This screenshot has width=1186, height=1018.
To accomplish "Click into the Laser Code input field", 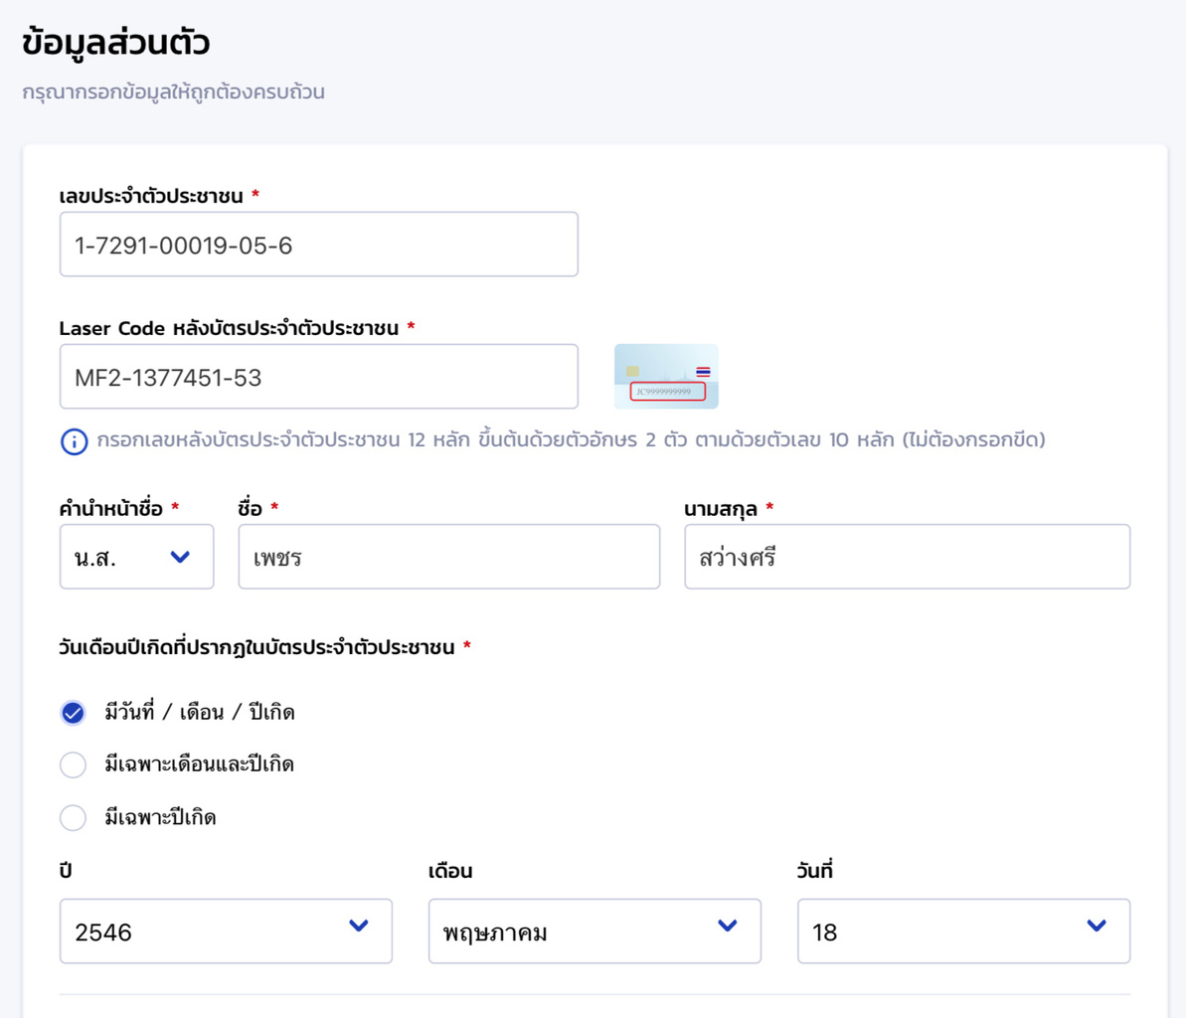I will point(318,377).
